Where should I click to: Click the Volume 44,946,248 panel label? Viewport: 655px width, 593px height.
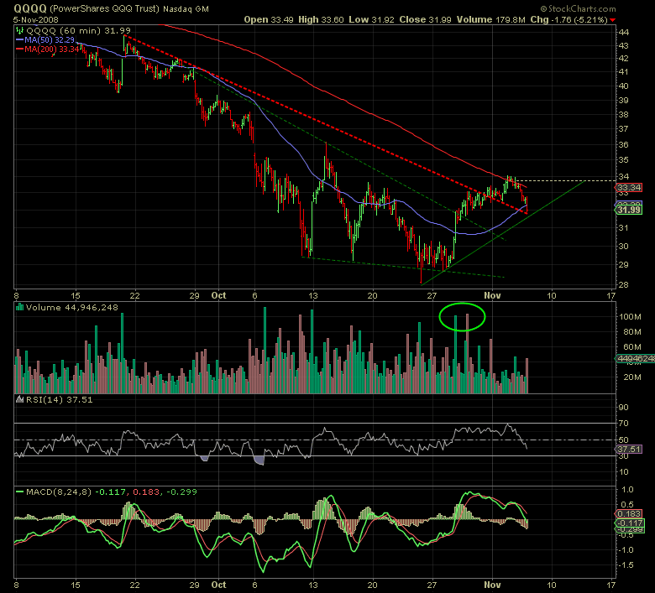(72, 308)
